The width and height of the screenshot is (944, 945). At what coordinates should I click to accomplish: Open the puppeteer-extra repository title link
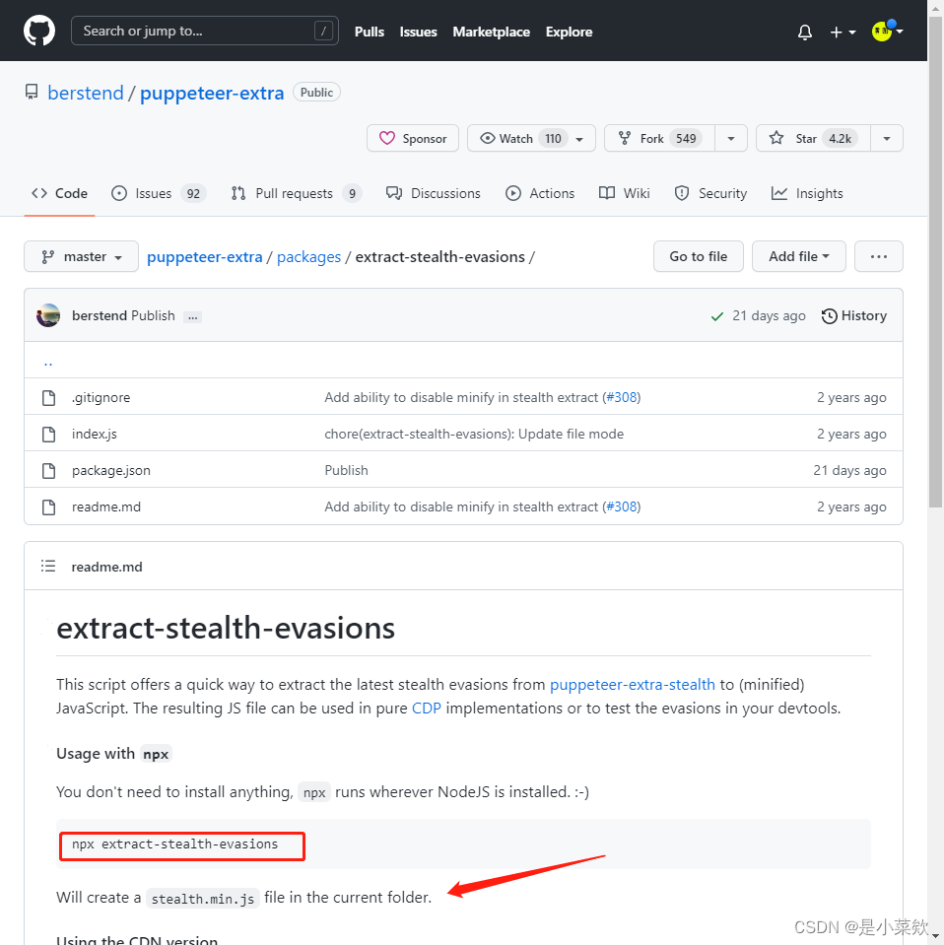click(x=212, y=93)
